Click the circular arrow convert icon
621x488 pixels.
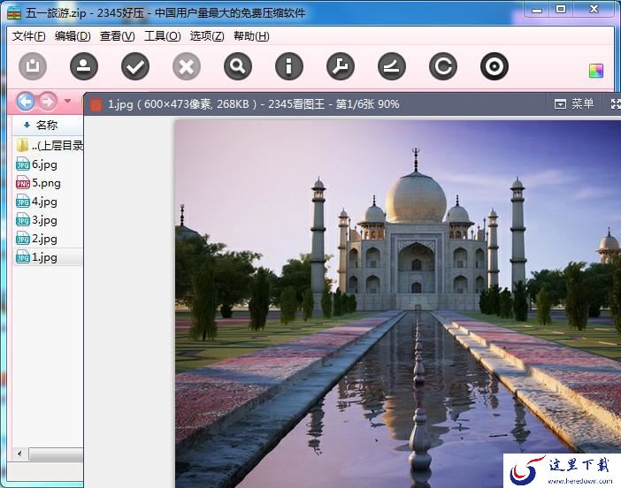[443, 66]
